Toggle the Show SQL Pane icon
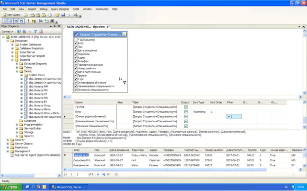The width and height of the screenshot is (307, 191). [16, 21]
